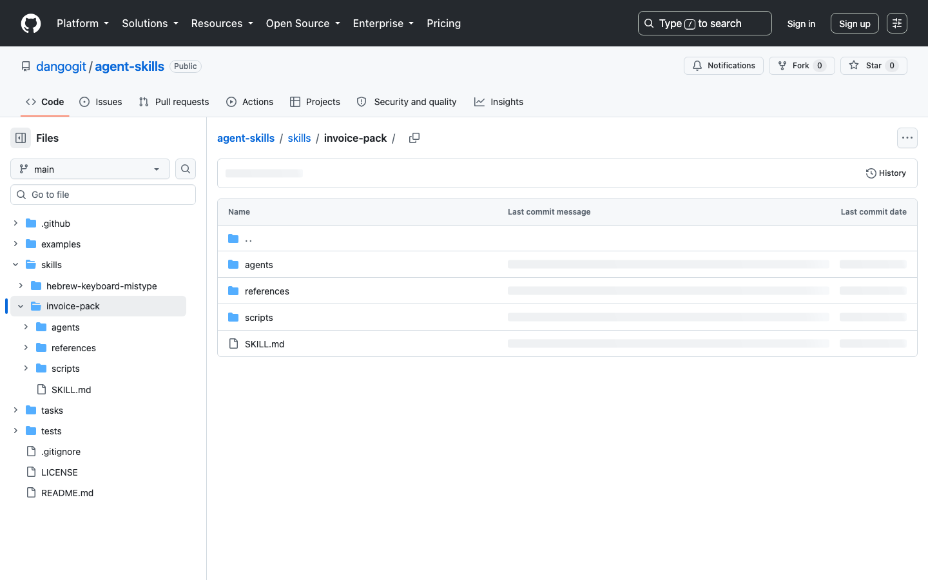Viewport: 928px width, 580px height.
Task: Click the .gitignore file icon in the tree
Action: click(31, 452)
